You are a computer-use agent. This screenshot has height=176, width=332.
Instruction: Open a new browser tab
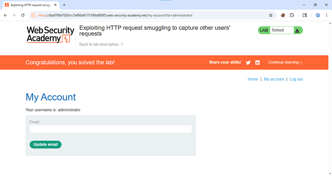click(64, 5)
